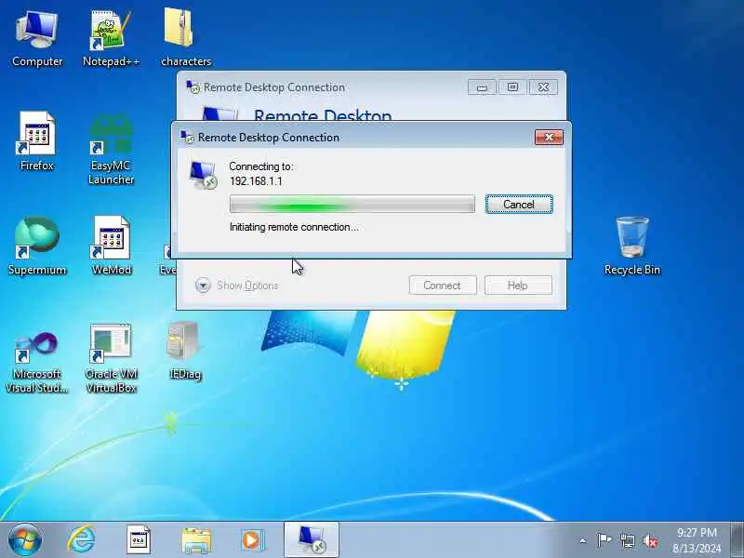Click the connecting dialog title bar icon

pyautogui.click(x=187, y=137)
